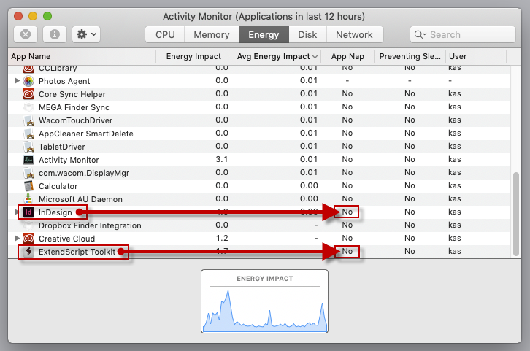Select the Activity Monitor process row
The image size is (530, 351).
[x=259, y=160]
